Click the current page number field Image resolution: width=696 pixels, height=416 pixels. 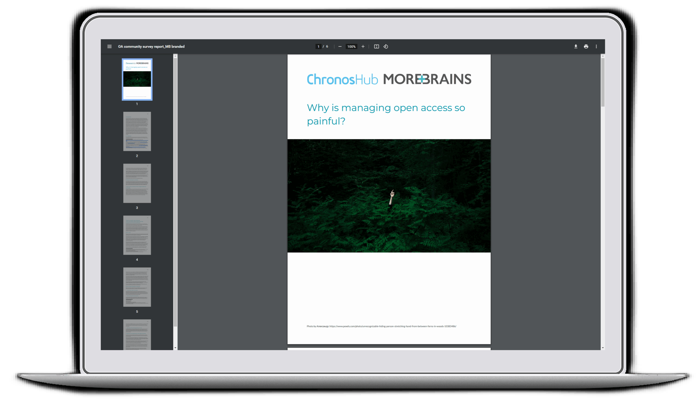click(x=318, y=47)
